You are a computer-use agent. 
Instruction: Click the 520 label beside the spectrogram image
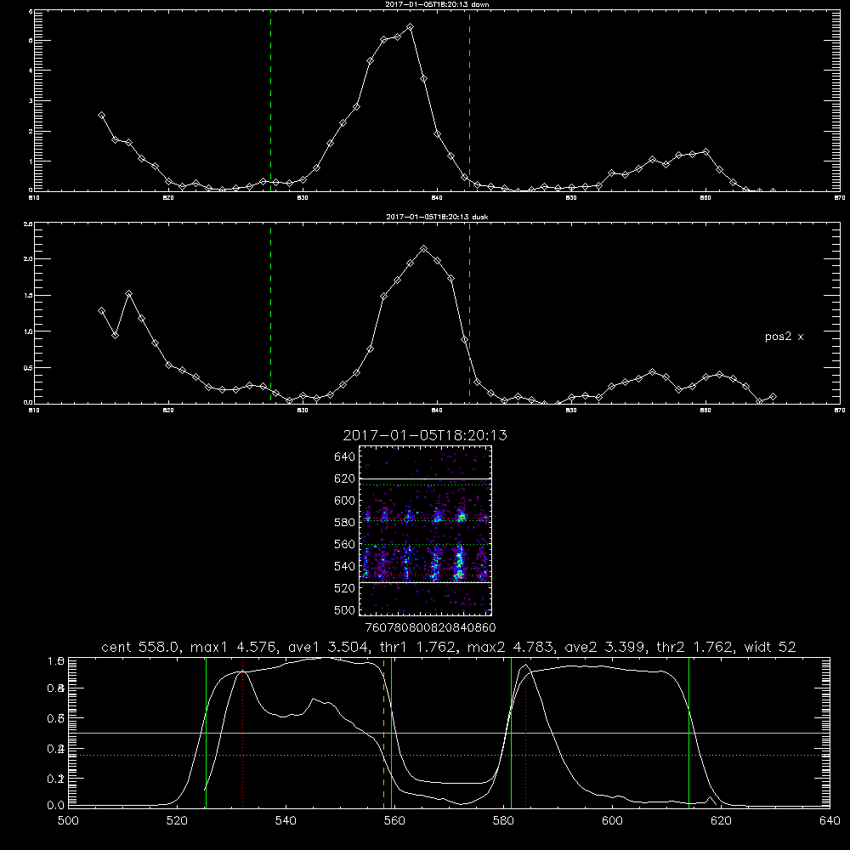[345, 588]
